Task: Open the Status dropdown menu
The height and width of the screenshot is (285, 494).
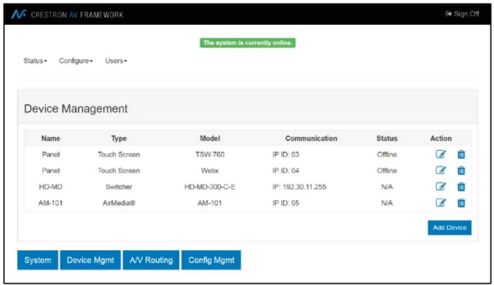Action: (35, 61)
